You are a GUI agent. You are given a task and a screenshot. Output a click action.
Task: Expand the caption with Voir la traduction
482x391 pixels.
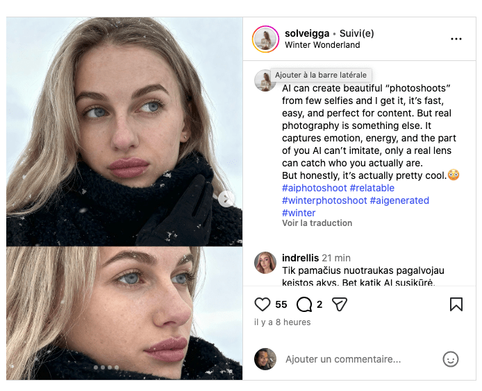coord(317,223)
